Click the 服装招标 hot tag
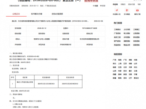 coord(136,45)
